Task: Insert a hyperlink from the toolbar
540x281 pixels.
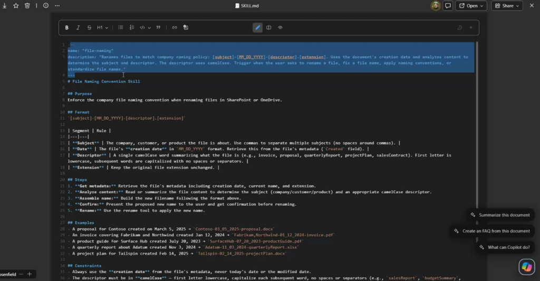Action: [x=175, y=27]
